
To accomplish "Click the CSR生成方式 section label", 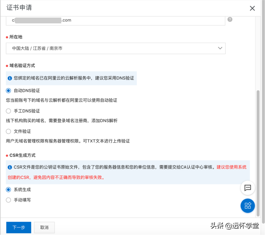I will click(x=22, y=155).
